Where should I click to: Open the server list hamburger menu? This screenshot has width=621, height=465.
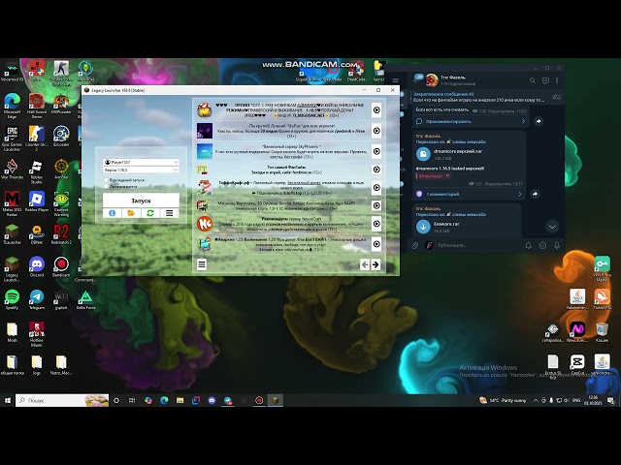[x=202, y=264]
